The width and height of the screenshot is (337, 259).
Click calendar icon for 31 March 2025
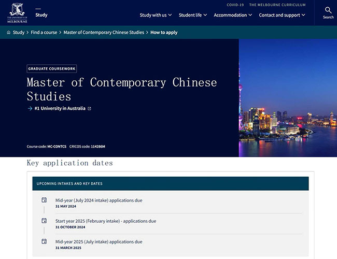point(44,241)
